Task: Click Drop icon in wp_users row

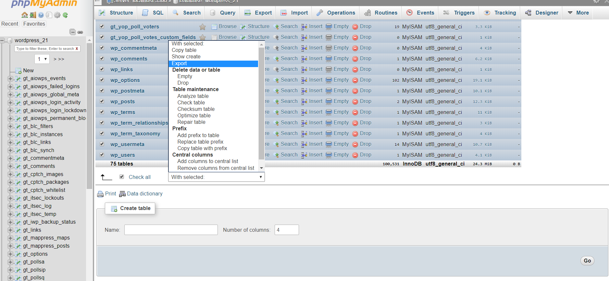Action: coord(355,155)
